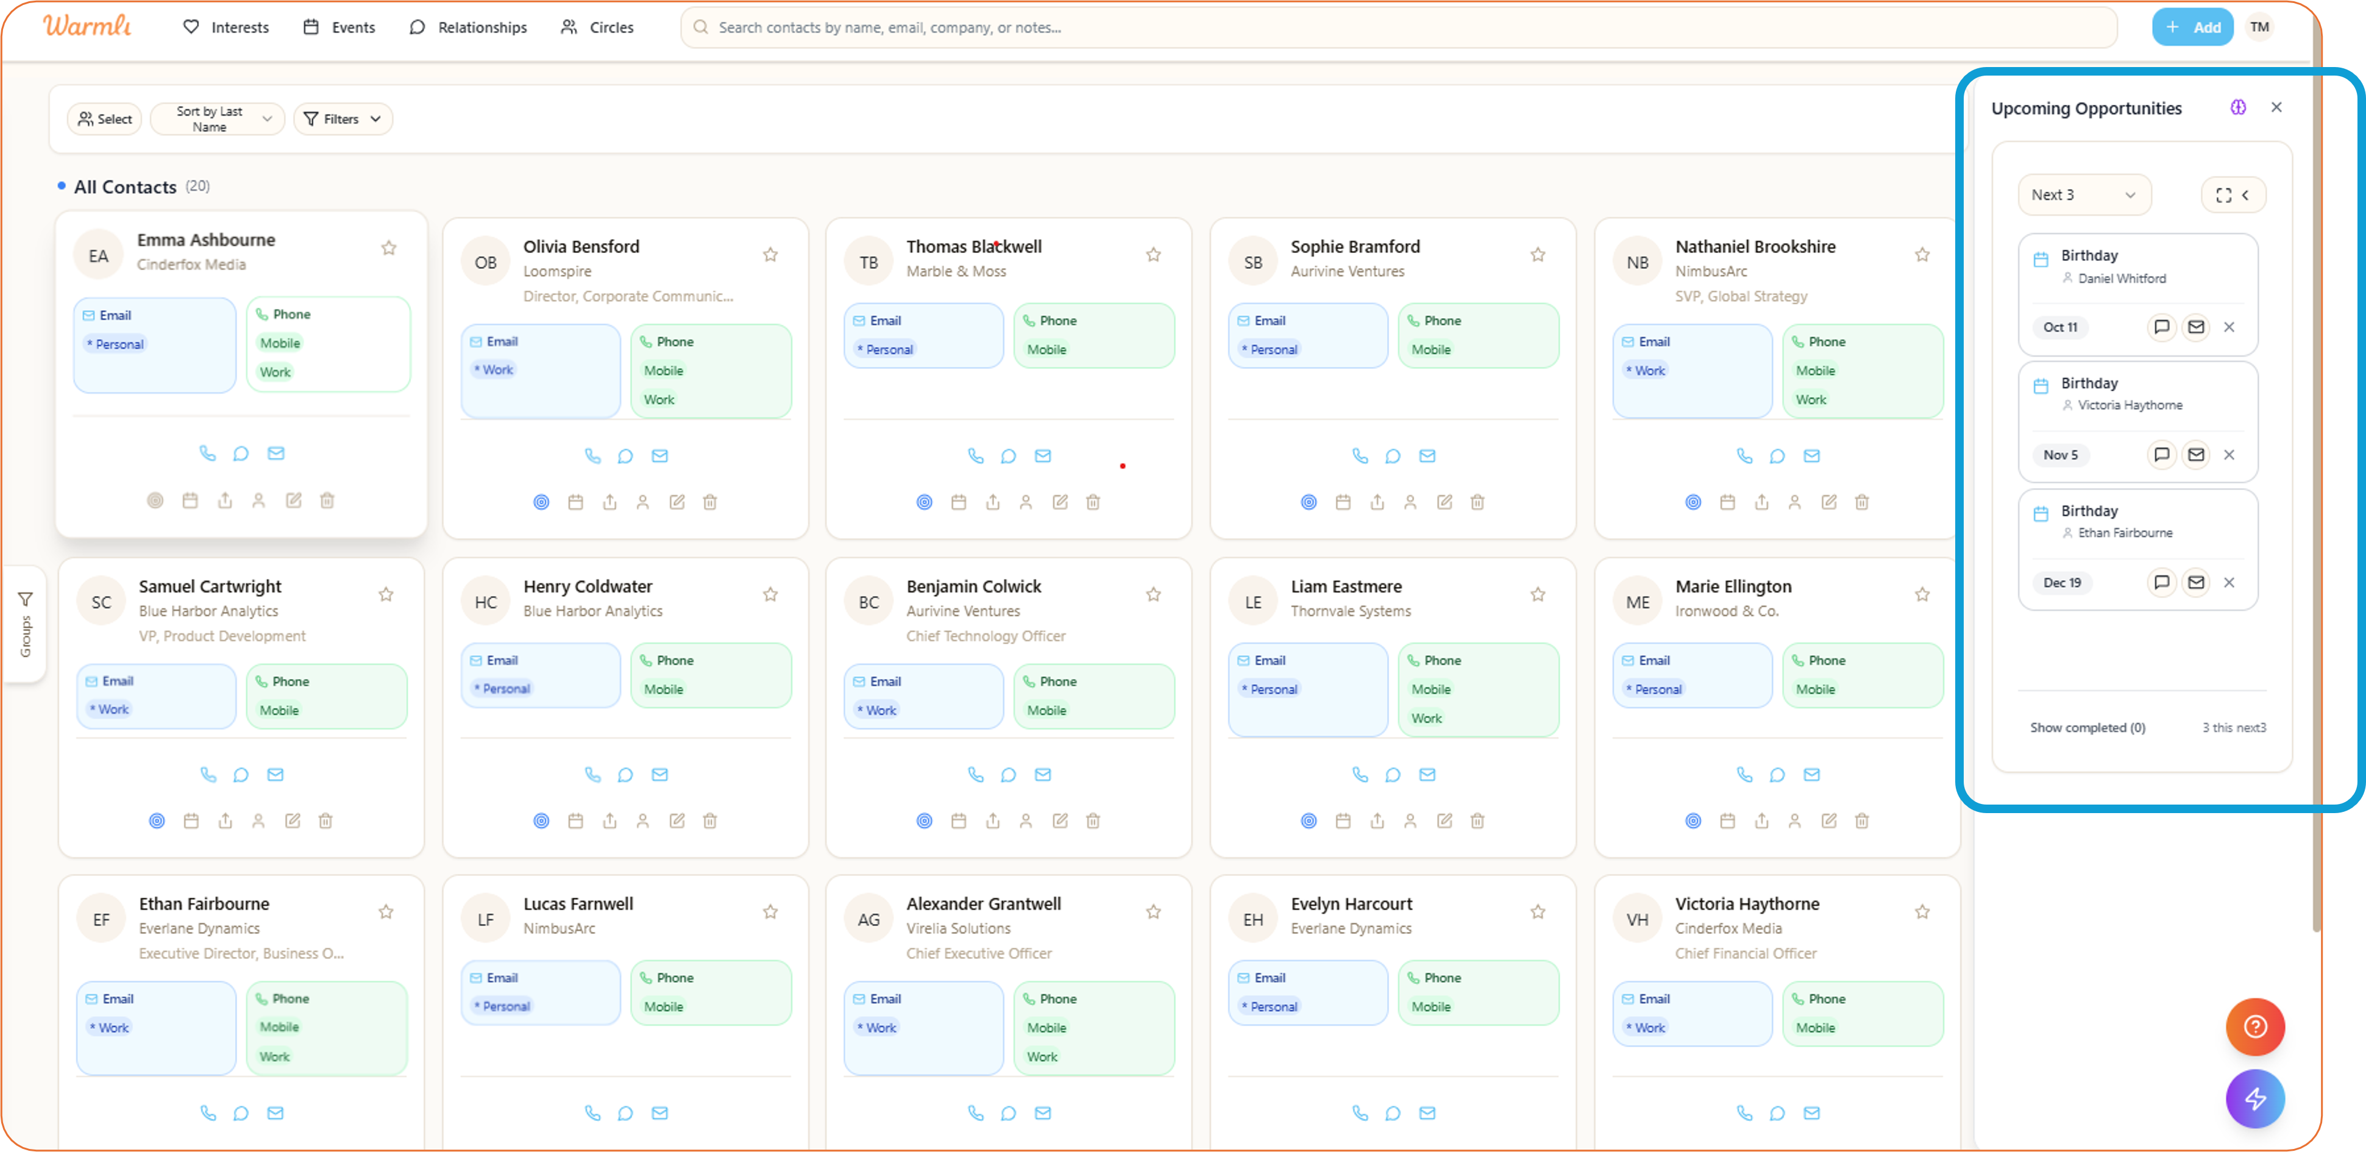2366x1152 pixels.
Task: Click the target icon on Marie Ellington's card
Action: click(1693, 820)
